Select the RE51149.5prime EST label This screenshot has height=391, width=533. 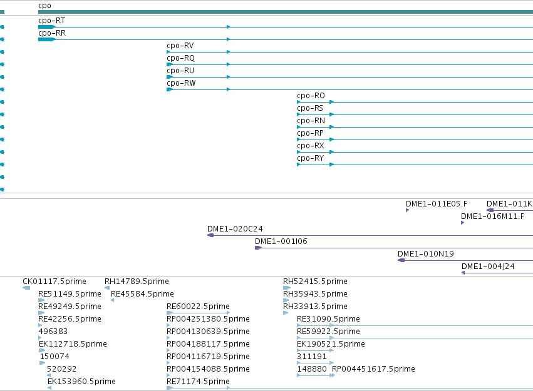[x=70, y=294]
